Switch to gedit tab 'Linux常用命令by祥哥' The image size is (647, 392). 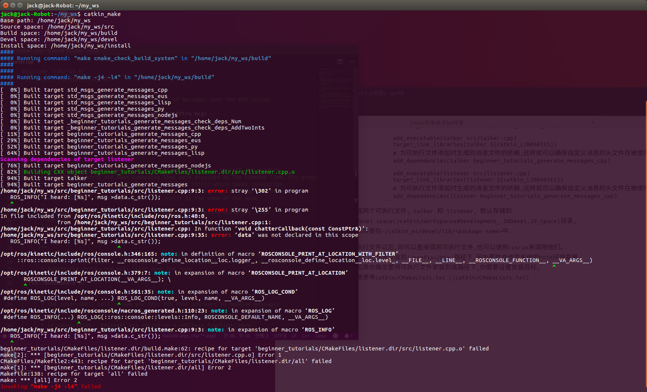point(437,122)
